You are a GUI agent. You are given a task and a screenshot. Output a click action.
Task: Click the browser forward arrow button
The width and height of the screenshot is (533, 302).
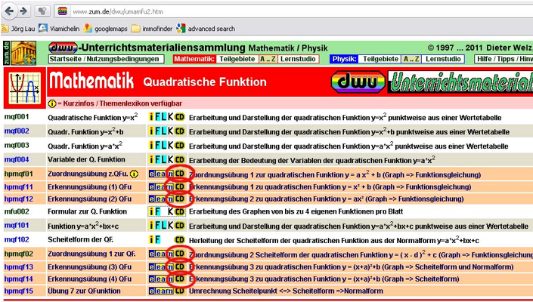[x=23, y=11]
